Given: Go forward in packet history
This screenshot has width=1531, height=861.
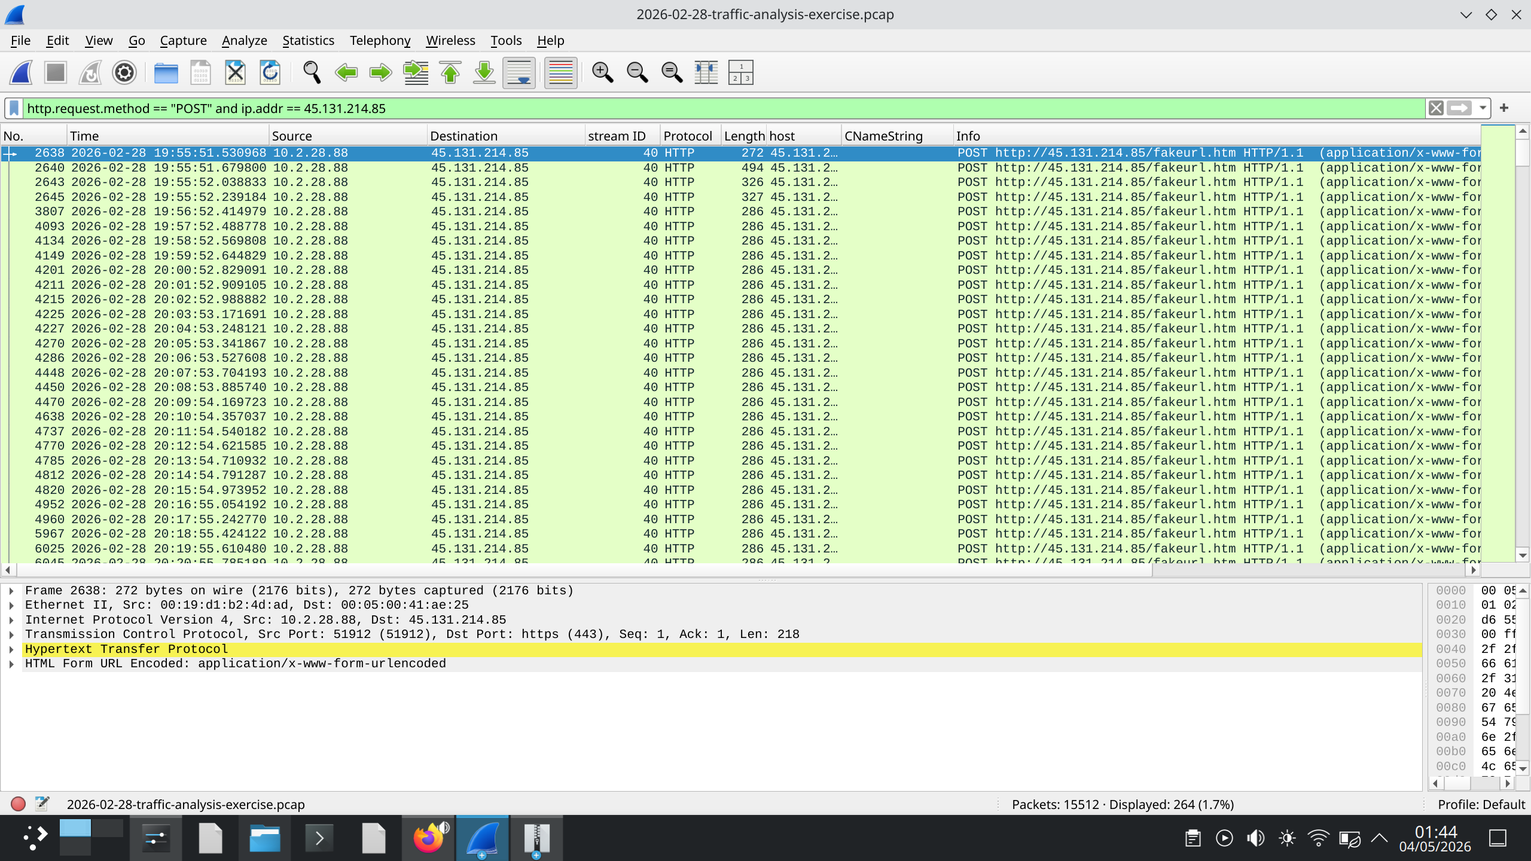Looking at the screenshot, I should [380, 73].
